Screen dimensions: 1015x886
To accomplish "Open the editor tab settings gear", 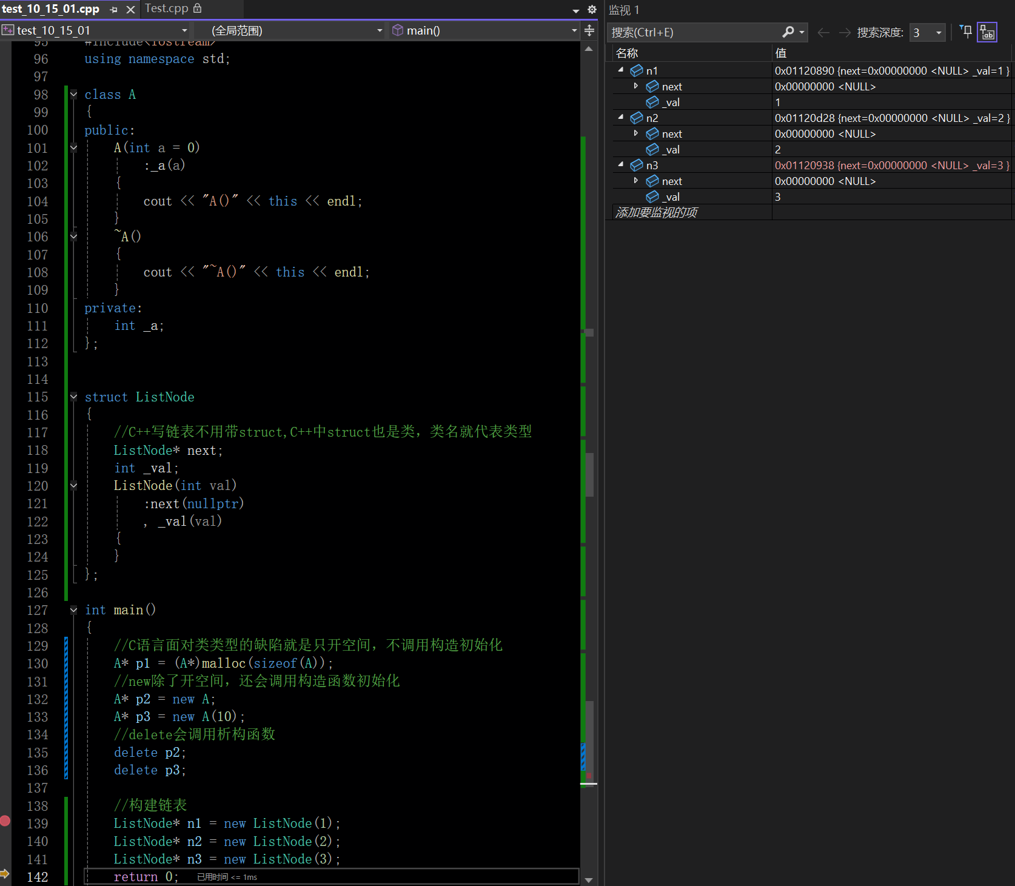I will (592, 10).
